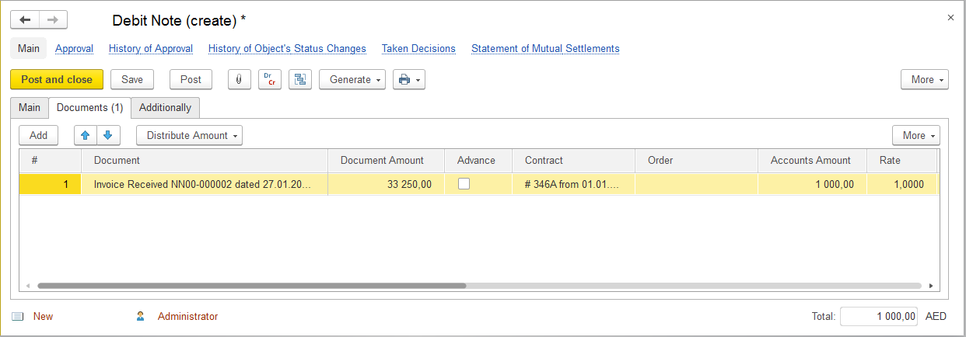Open Statement of Mutual Settlements link

click(545, 48)
